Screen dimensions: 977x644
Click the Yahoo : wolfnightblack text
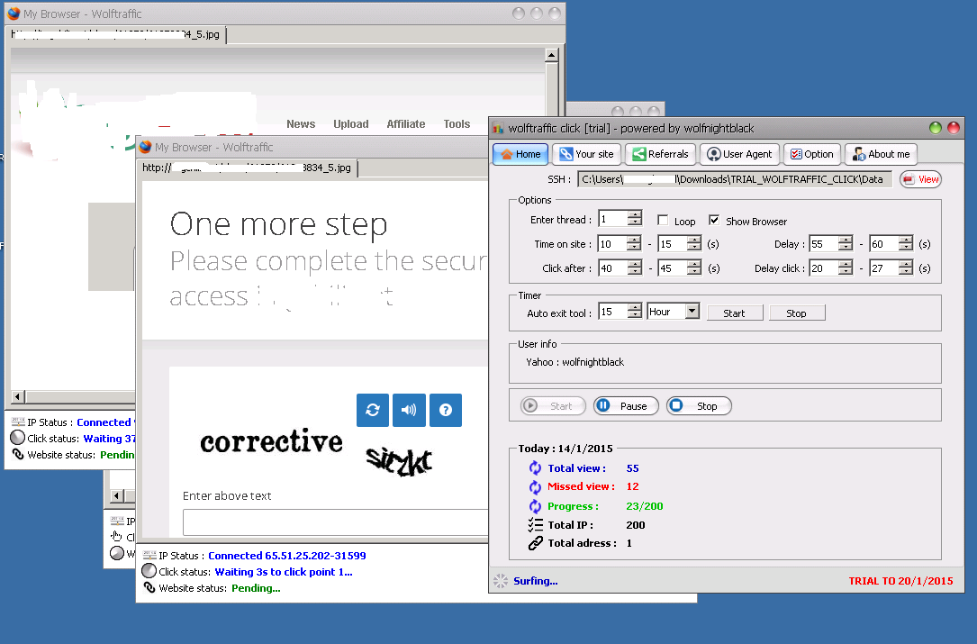574,362
